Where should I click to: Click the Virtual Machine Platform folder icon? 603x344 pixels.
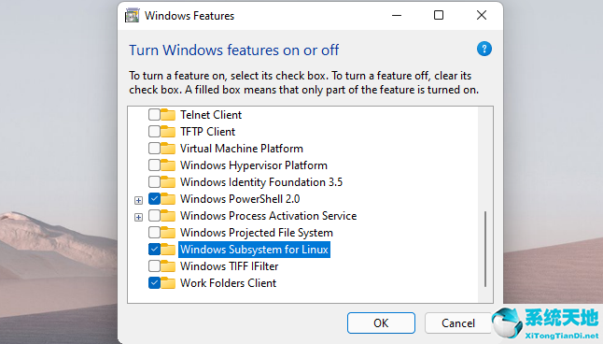(x=168, y=149)
